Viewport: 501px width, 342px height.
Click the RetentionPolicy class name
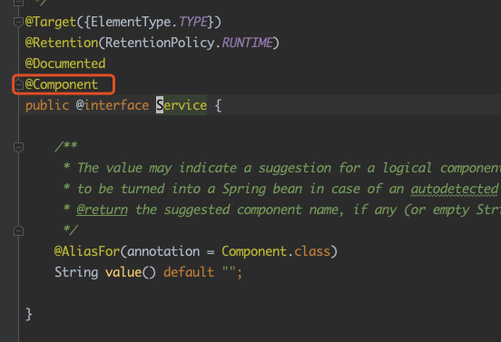pyautogui.click(x=160, y=43)
